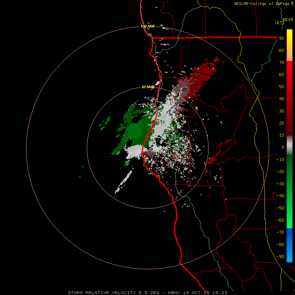Click the 50 value on velocity scale
The image size is (295, 295).
282,87
